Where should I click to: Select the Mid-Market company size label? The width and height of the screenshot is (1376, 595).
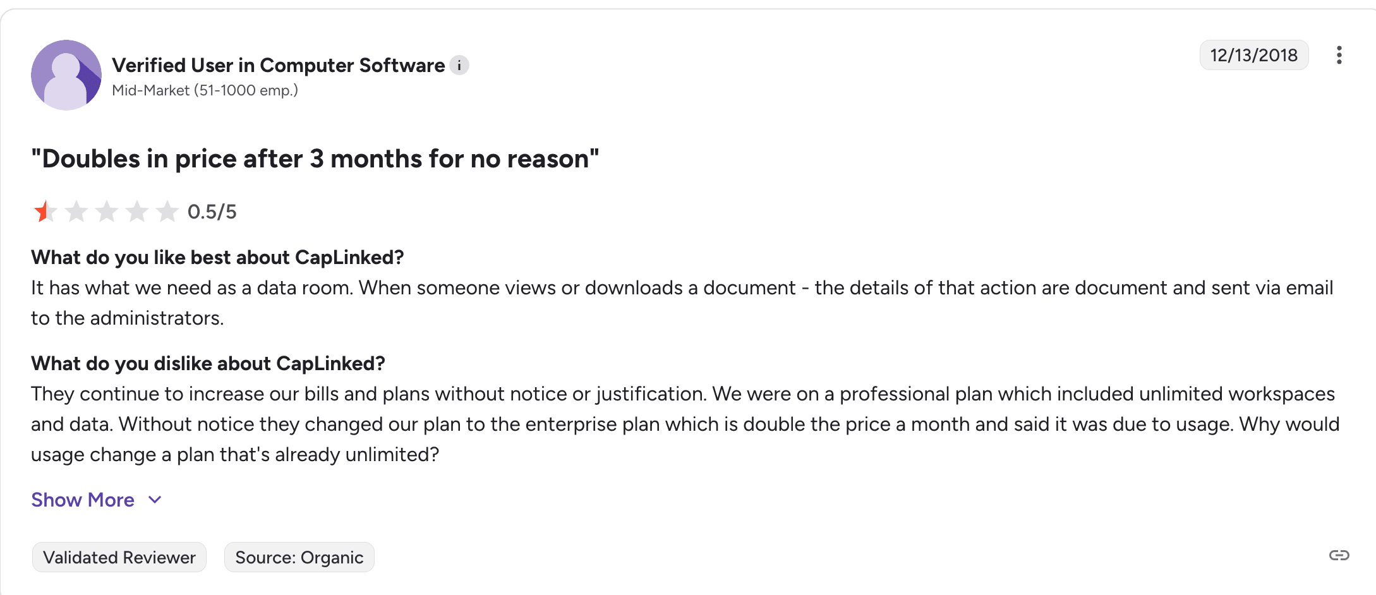205,90
